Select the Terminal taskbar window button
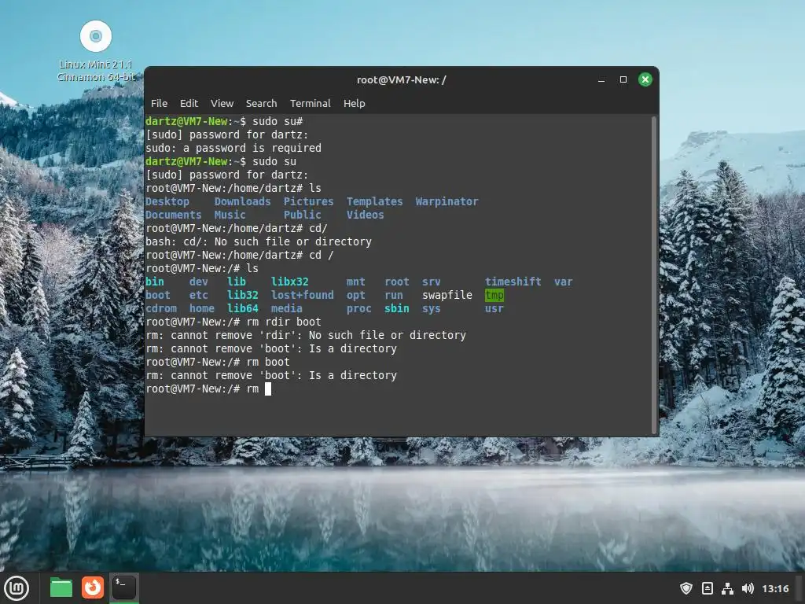This screenshot has height=604, width=805. coord(124,587)
